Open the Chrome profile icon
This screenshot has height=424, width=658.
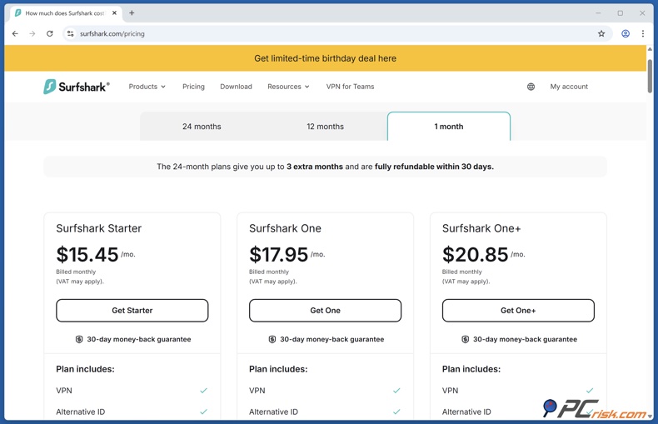(x=626, y=34)
